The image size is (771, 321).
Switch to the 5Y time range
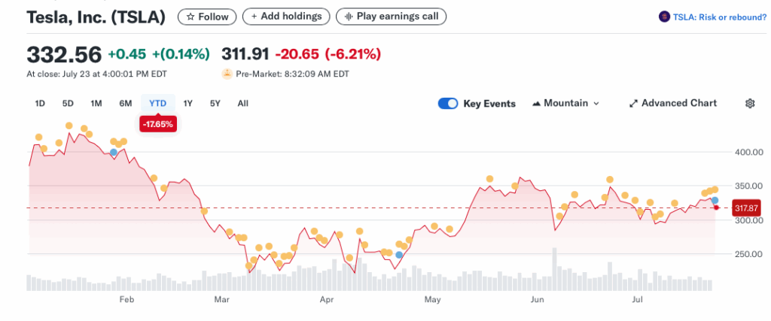click(x=215, y=104)
